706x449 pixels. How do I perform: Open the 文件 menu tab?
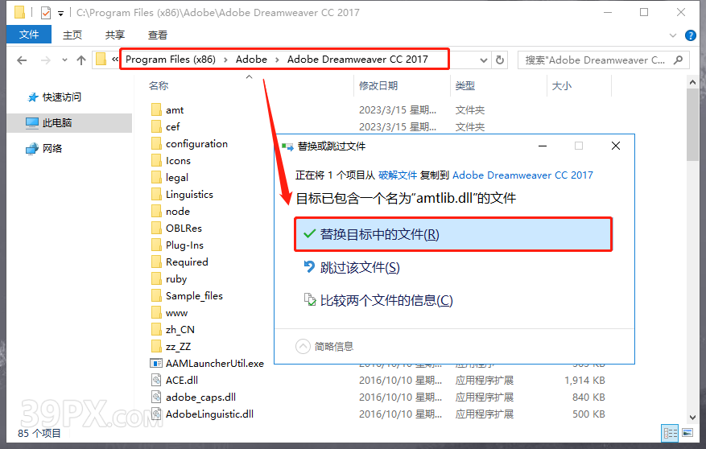[x=29, y=35]
